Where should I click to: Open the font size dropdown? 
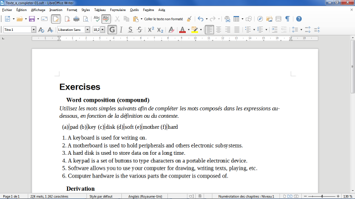pos(103,30)
